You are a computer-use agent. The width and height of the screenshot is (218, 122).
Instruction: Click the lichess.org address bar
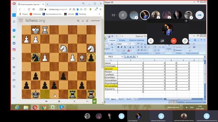click(58, 9)
